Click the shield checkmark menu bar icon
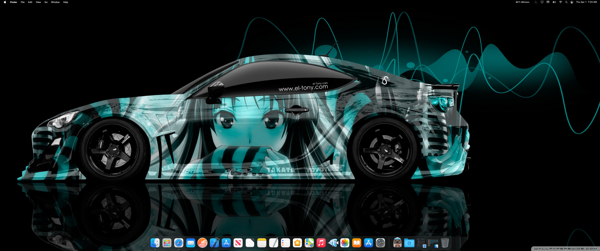 tap(542, 2)
